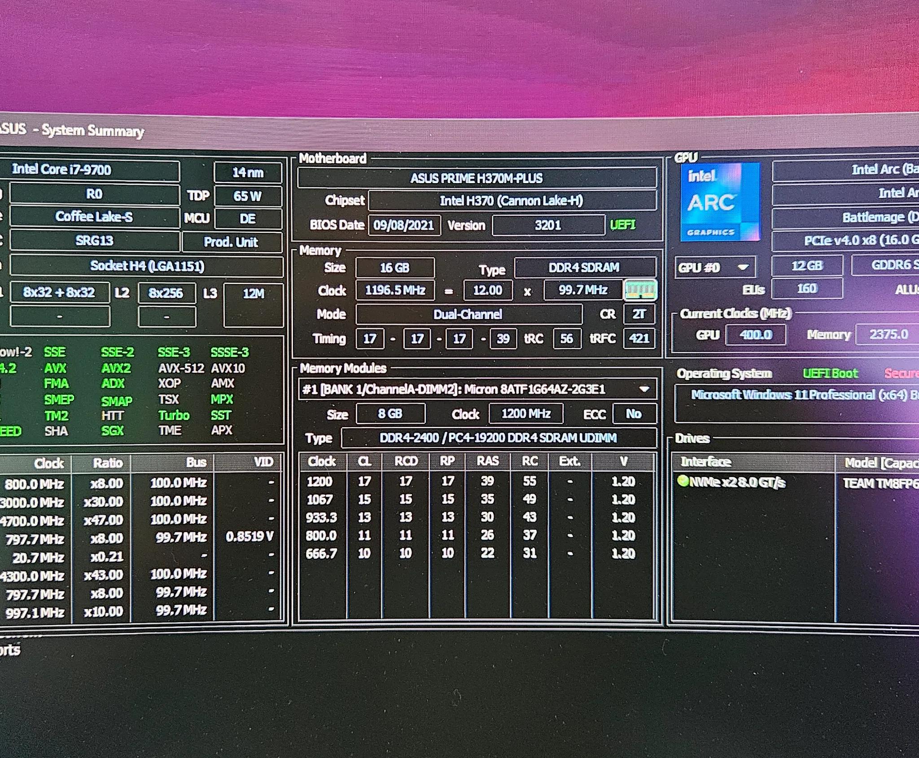This screenshot has width=919, height=758.
Task: Click the RAS column header
Action: click(x=488, y=461)
